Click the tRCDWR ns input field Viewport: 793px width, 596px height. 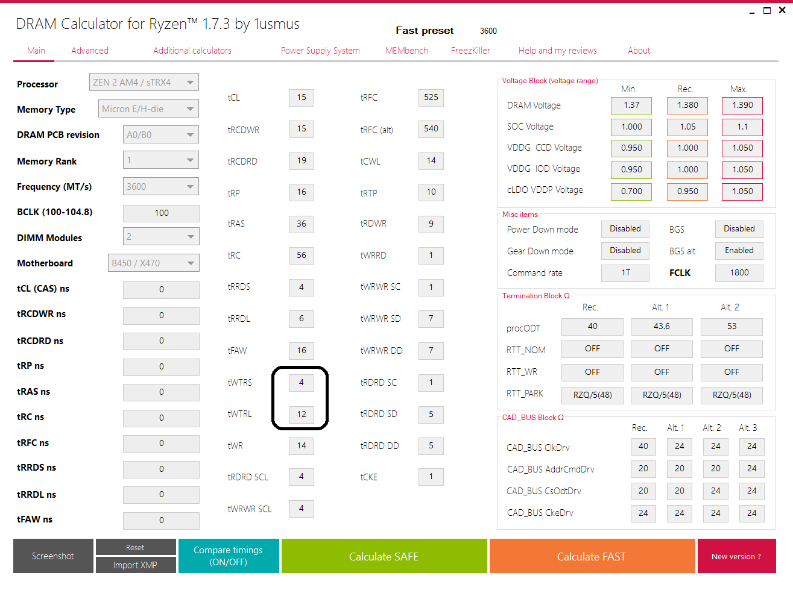[161, 316]
